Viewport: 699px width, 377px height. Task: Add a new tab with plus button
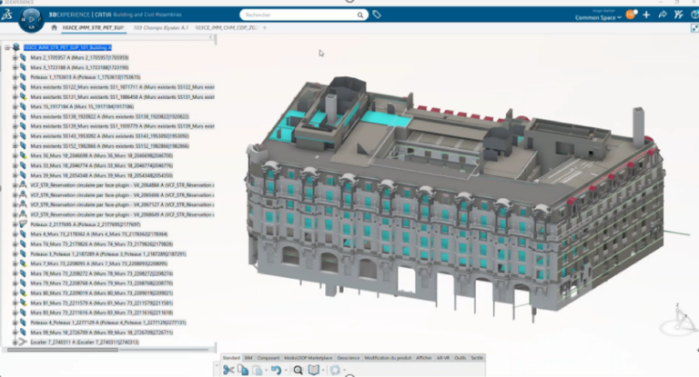click(265, 27)
